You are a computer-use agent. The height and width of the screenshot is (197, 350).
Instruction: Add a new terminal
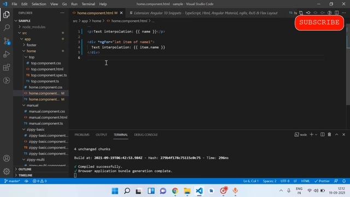coord(311,135)
